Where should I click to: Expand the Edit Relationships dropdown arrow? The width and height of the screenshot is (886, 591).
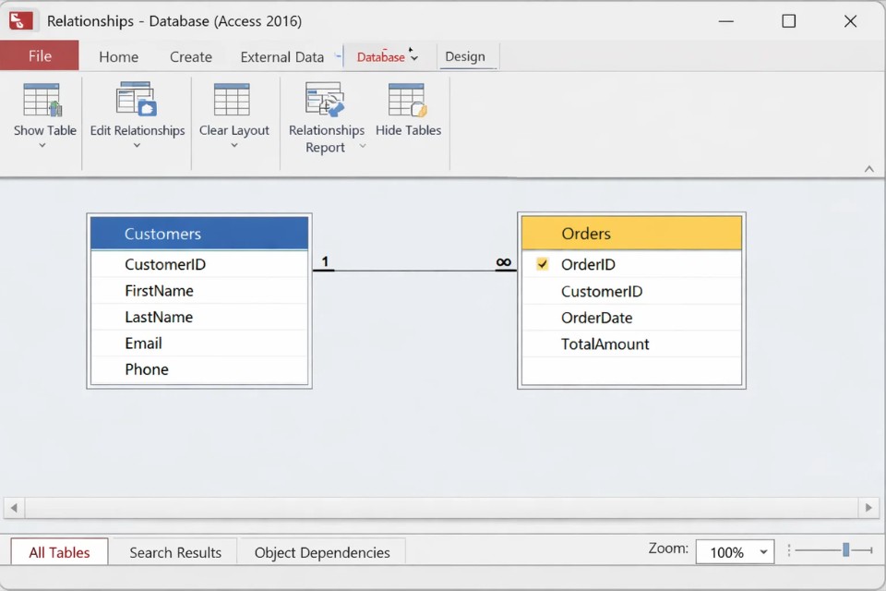137,146
